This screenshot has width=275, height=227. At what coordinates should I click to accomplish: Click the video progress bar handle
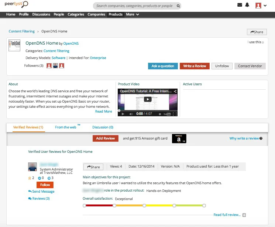(119, 110)
